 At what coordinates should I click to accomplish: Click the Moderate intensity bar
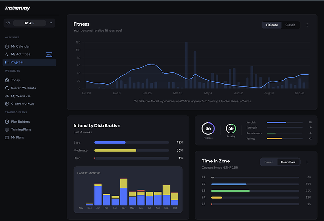131,151
